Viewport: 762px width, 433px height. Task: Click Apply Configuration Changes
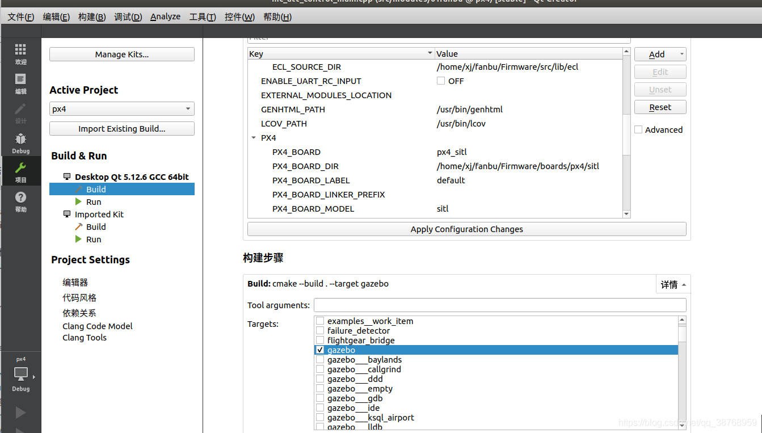pyautogui.click(x=467, y=229)
